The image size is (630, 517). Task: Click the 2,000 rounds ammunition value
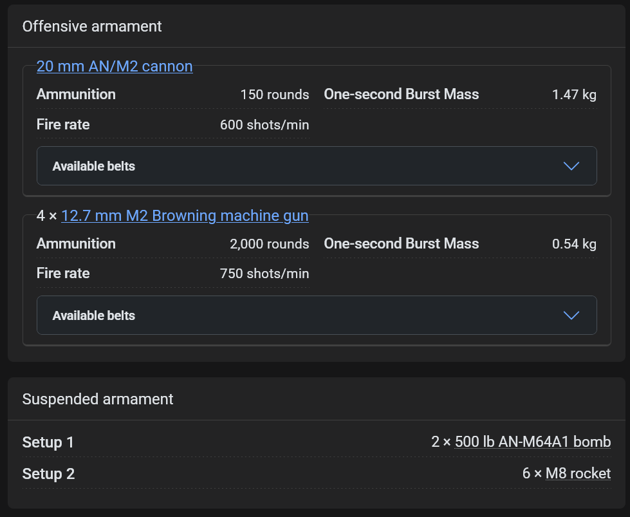click(269, 244)
